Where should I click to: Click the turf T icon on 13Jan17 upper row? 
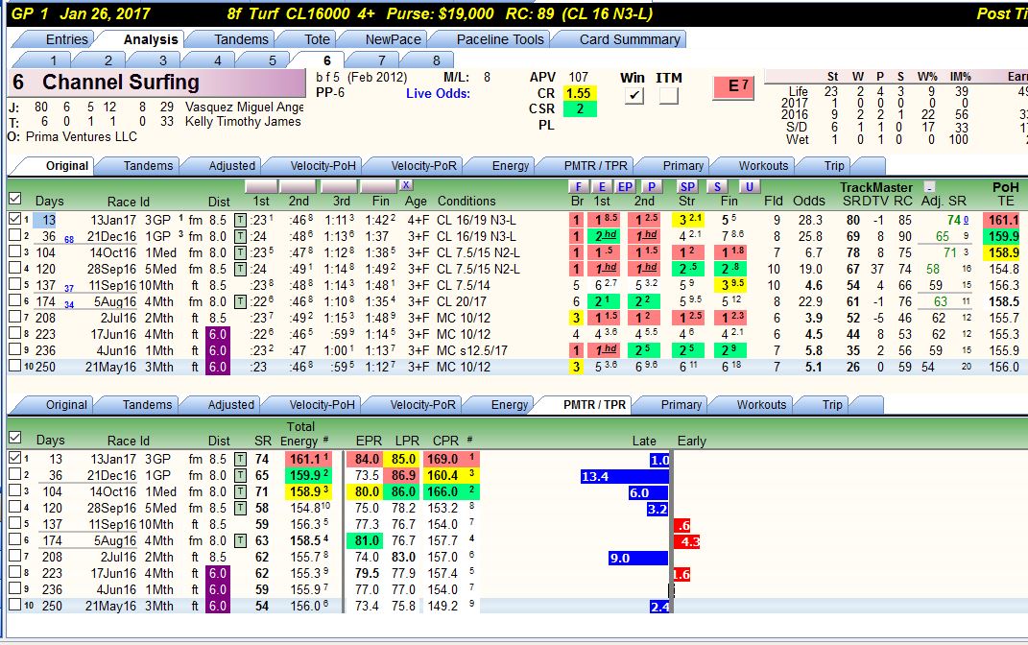[x=241, y=220]
